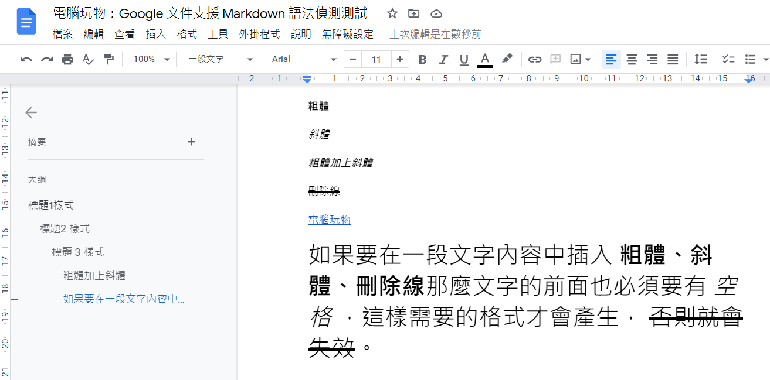Open the 說明 menu

point(301,35)
